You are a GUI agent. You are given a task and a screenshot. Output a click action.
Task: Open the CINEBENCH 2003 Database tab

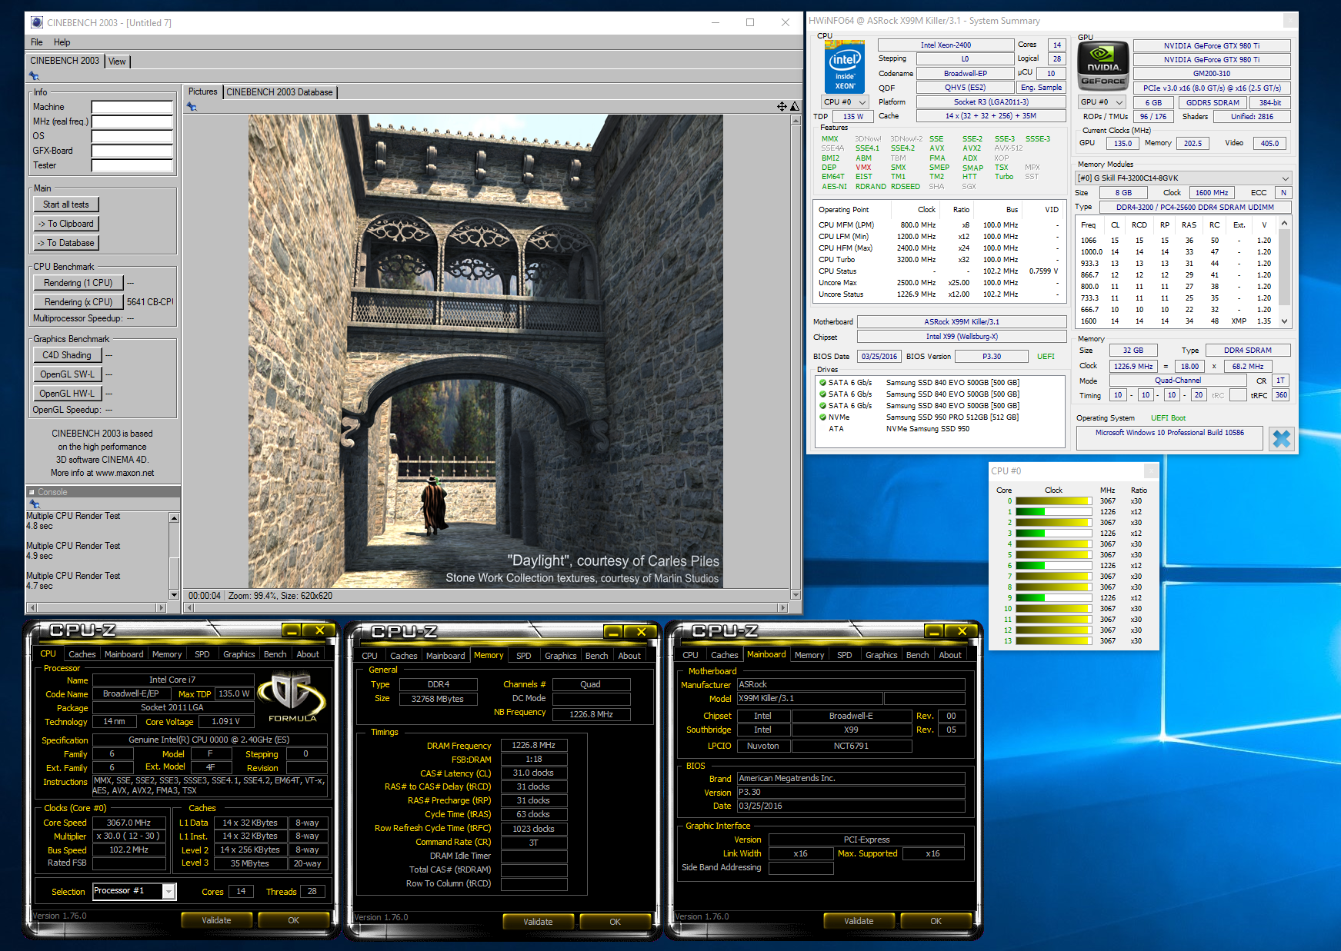[280, 92]
